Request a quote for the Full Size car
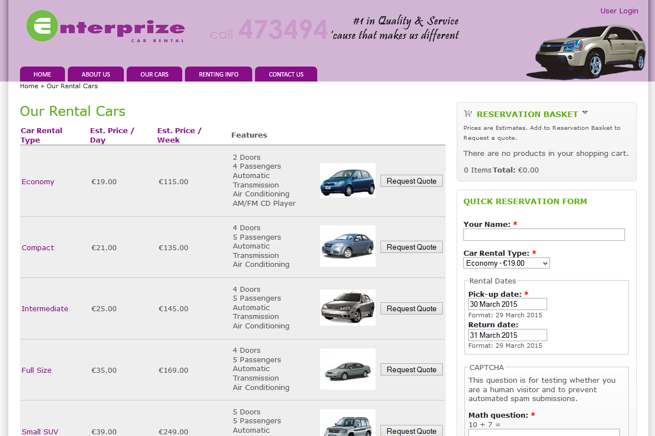Image resolution: width=655 pixels, height=436 pixels. (411, 369)
